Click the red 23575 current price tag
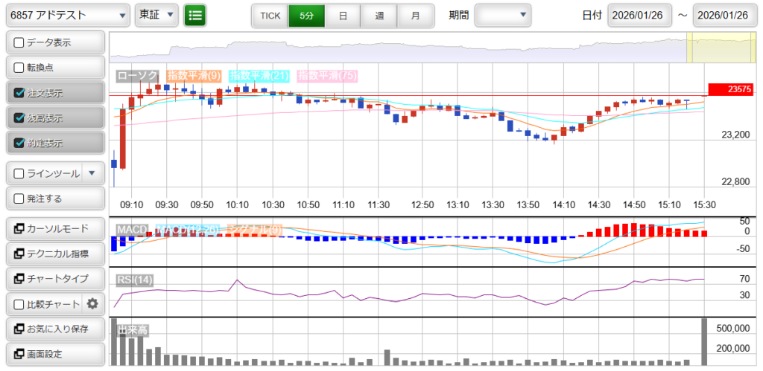This screenshot has height=371, width=763. pyautogui.click(x=734, y=89)
